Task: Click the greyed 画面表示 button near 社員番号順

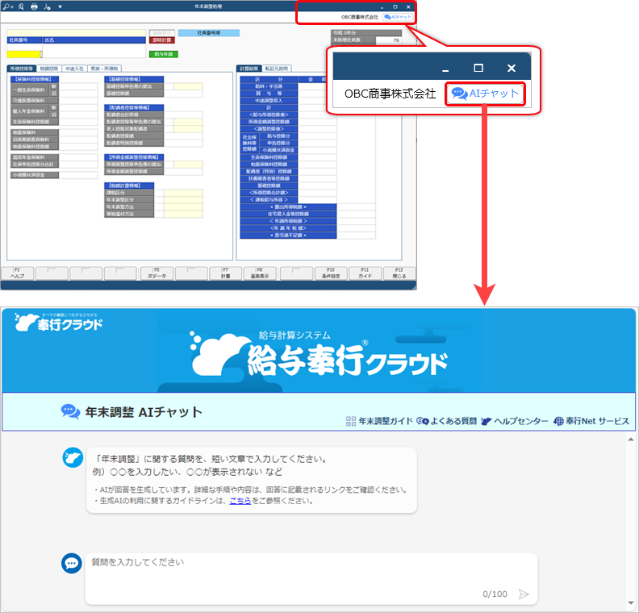Action: tap(162, 33)
